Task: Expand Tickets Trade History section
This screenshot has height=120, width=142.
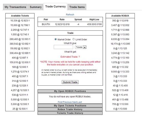Action: point(70,113)
